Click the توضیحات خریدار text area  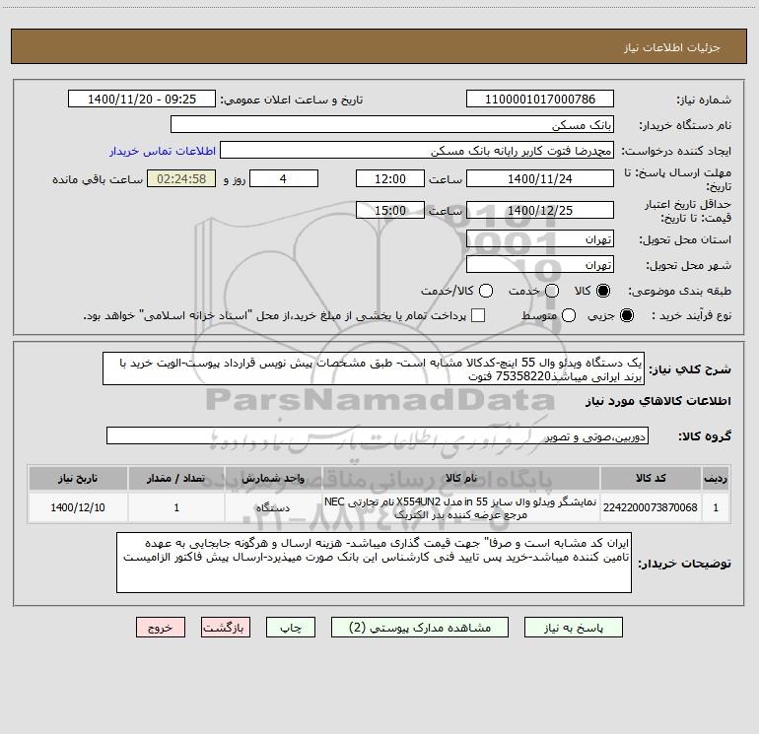[x=375, y=563]
